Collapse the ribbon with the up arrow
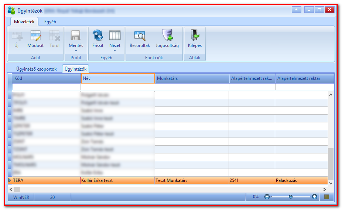Image resolution: width=342 pixels, height=210 pixels. coord(297,10)
